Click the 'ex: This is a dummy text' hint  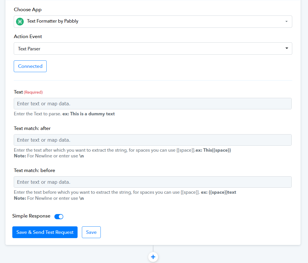[88, 114]
